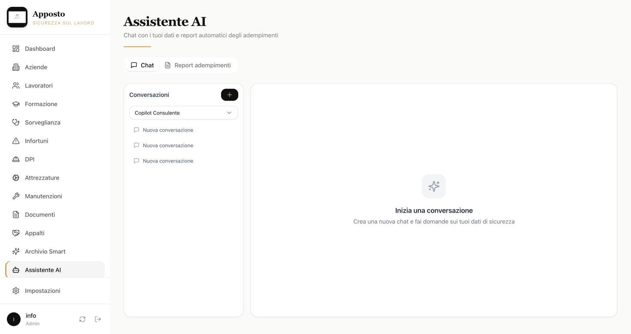Screen dimensions: 631x334
Task: Click the info user avatar
Action: pos(14,319)
